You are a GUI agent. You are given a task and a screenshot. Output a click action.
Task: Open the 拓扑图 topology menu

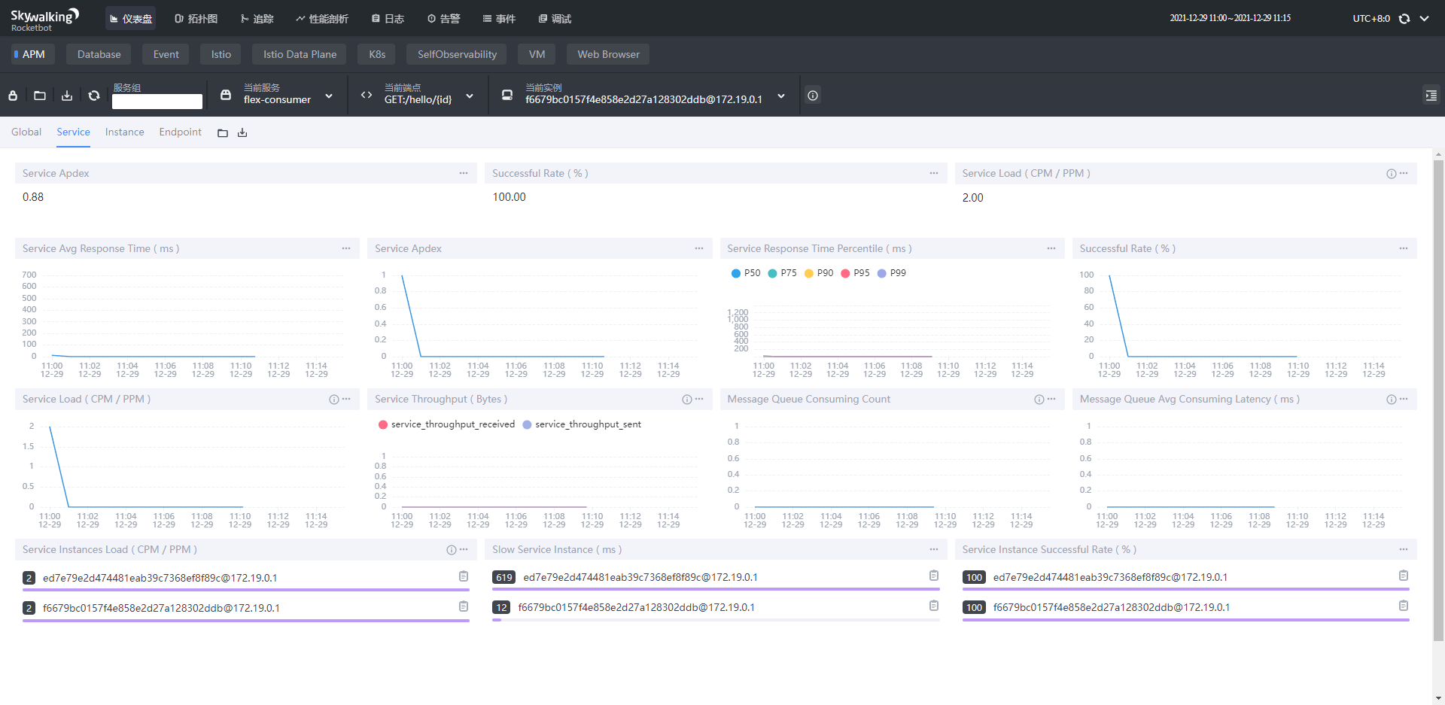(x=196, y=19)
